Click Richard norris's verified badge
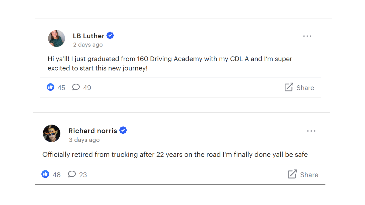 [x=123, y=130]
